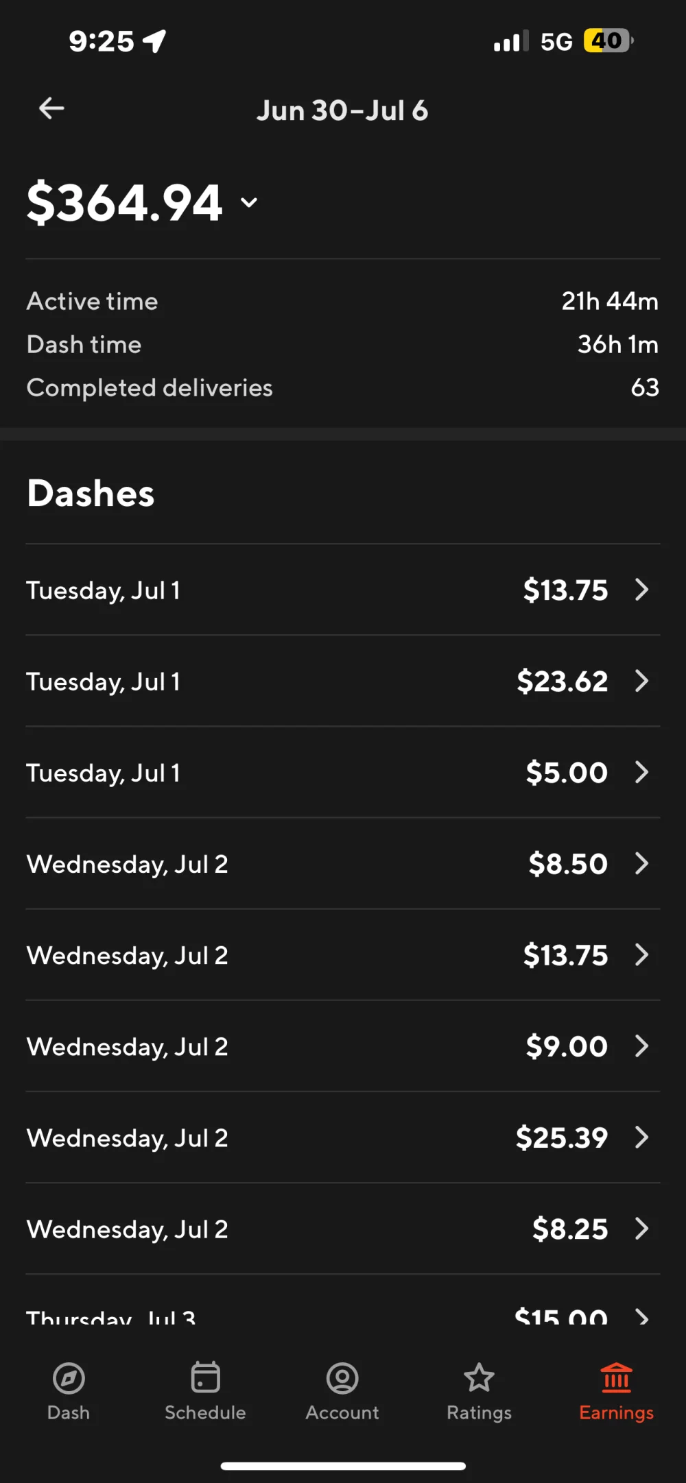Open the Dash compass icon
Screen dimensions: 686x1483
(69, 1378)
